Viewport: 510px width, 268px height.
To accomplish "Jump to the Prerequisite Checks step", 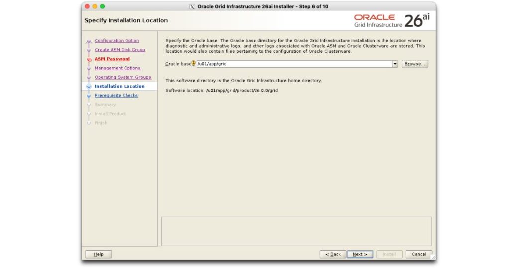I will click(116, 95).
